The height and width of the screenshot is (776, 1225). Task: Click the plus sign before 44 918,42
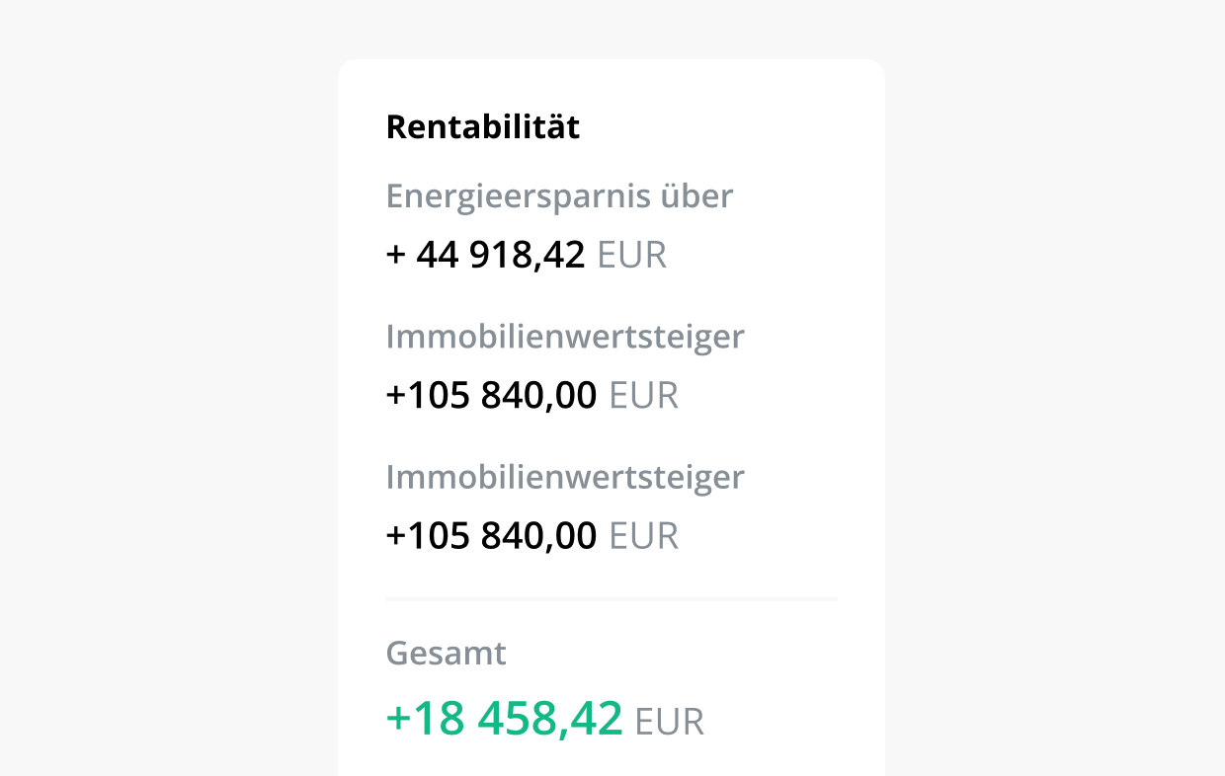tap(396, 256)
